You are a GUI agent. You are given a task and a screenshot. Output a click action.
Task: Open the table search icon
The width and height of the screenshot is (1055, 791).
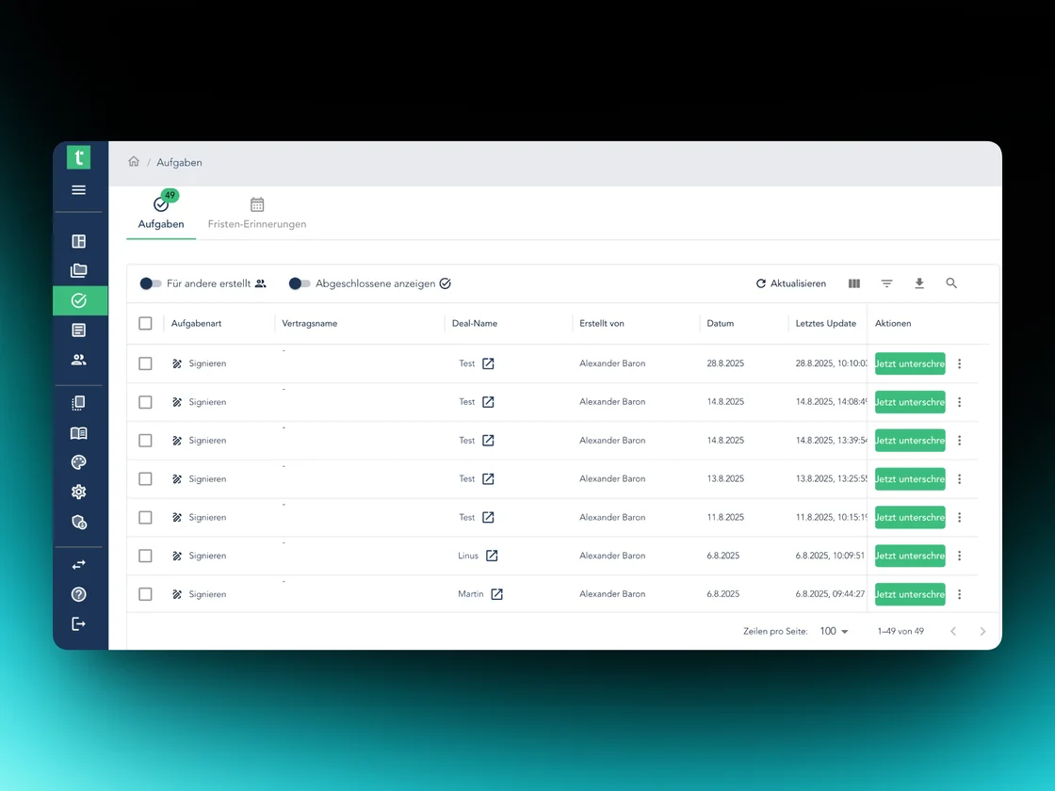(x=951, y=283)
